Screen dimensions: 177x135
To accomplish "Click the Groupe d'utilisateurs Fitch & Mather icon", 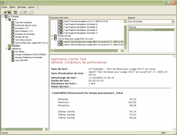I will (13, 55).
